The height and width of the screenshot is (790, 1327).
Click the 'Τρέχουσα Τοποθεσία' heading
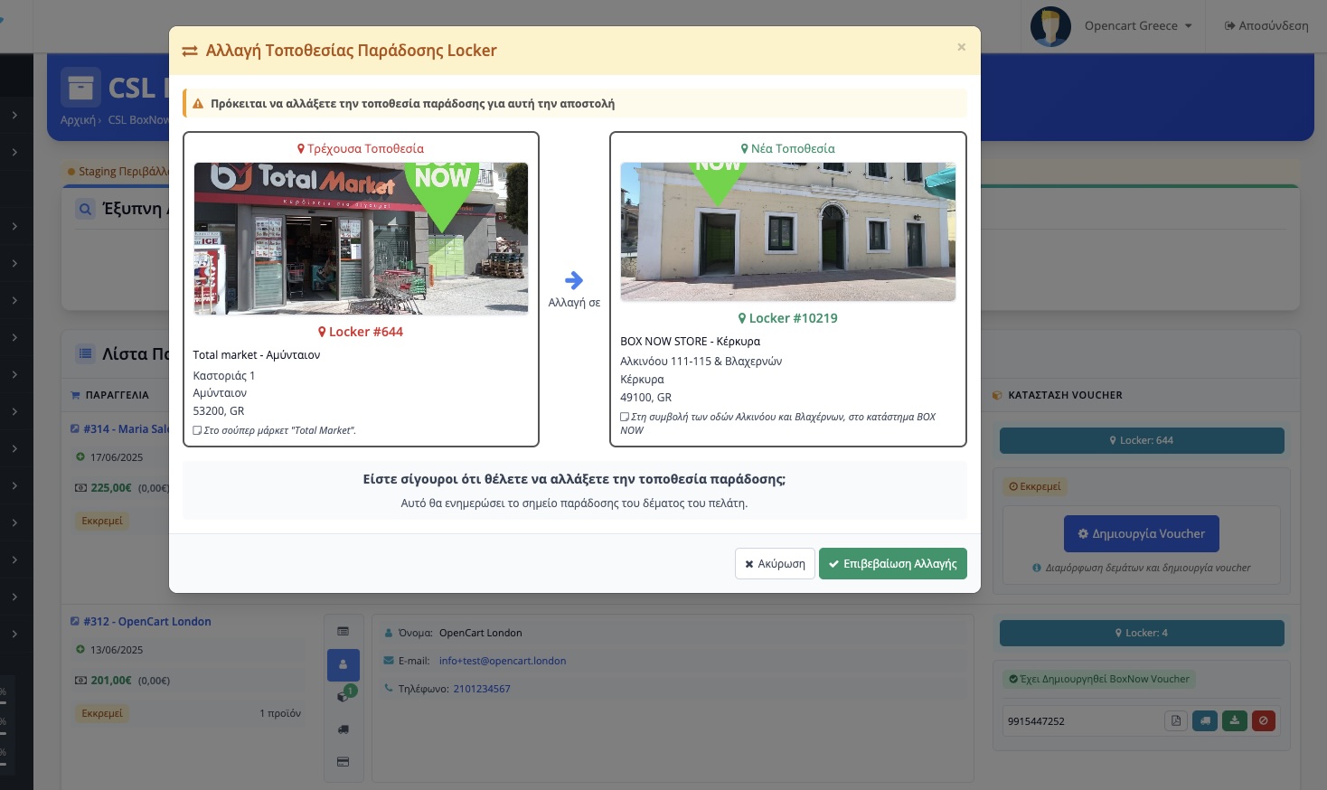tap(361, 148)
